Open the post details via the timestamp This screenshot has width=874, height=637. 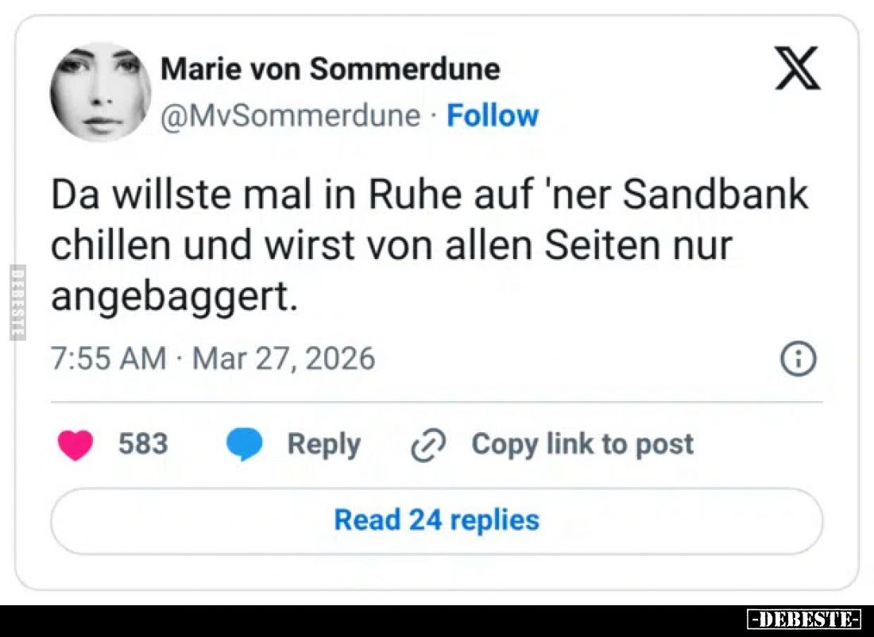(x=215, y=358)
